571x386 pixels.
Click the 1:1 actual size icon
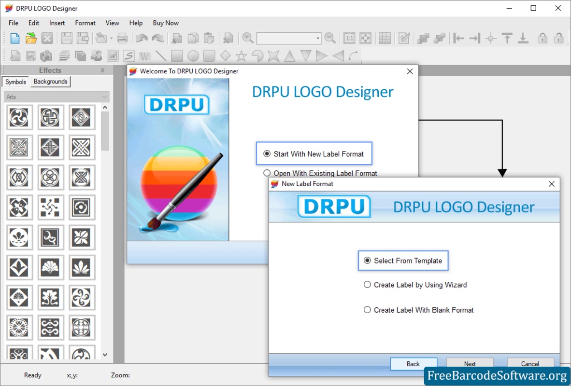[349, 38]
